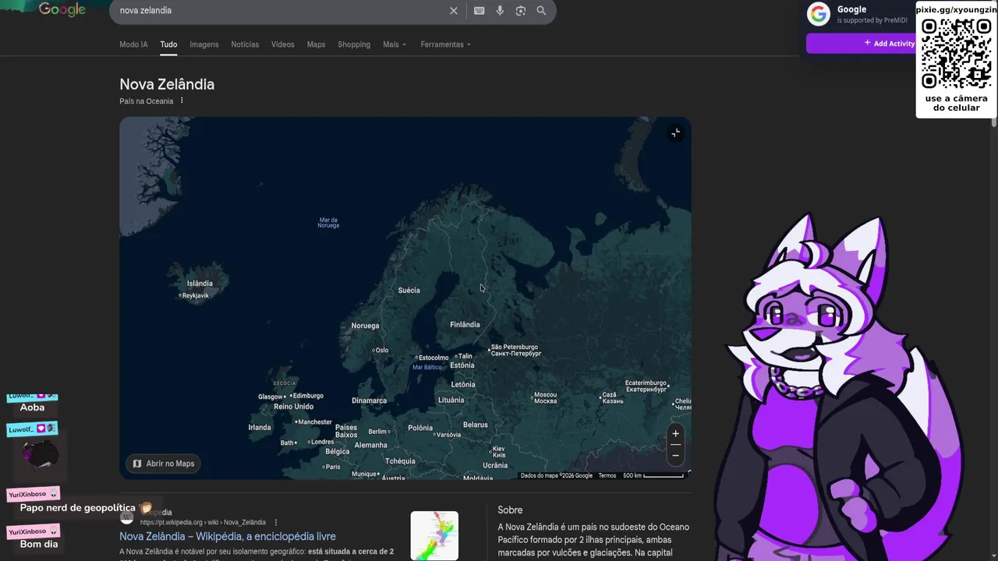Open the Nova Zelândia Wikipedia result link
The width and height of the screenshot is (998, 561).
coord(228,537)
